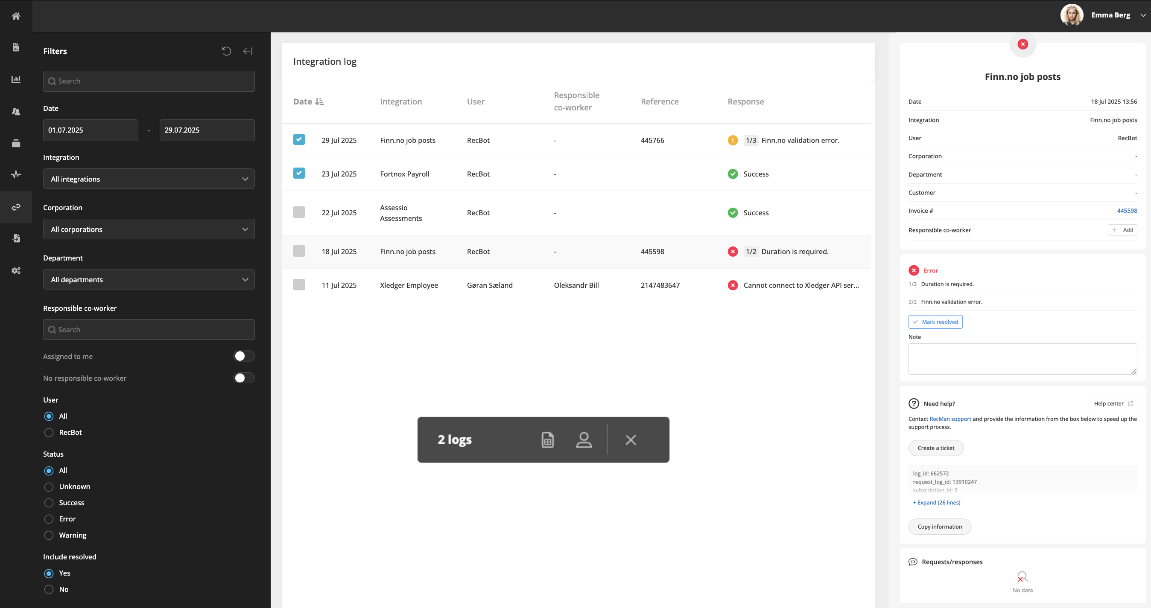This screenshot has height=608, width=1151.
Task: Enable the Assigned to me toggle
Action: point(243,356)
